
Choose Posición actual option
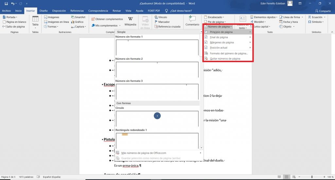point(228,48)
